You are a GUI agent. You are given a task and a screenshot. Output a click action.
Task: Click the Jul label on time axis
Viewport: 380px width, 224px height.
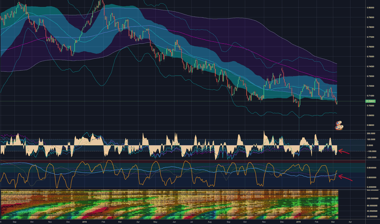(192, 222)
